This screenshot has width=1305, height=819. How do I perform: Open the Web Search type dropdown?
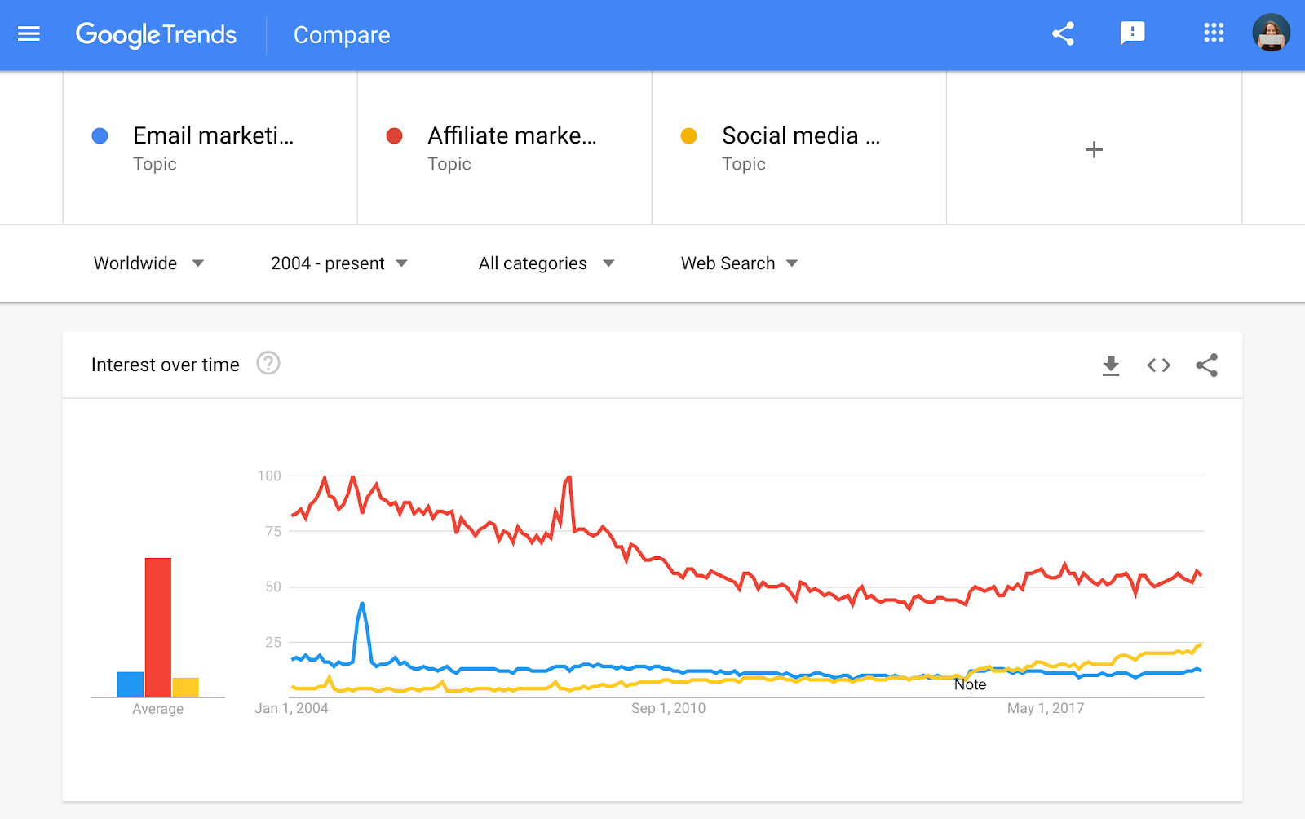(739, 263)
